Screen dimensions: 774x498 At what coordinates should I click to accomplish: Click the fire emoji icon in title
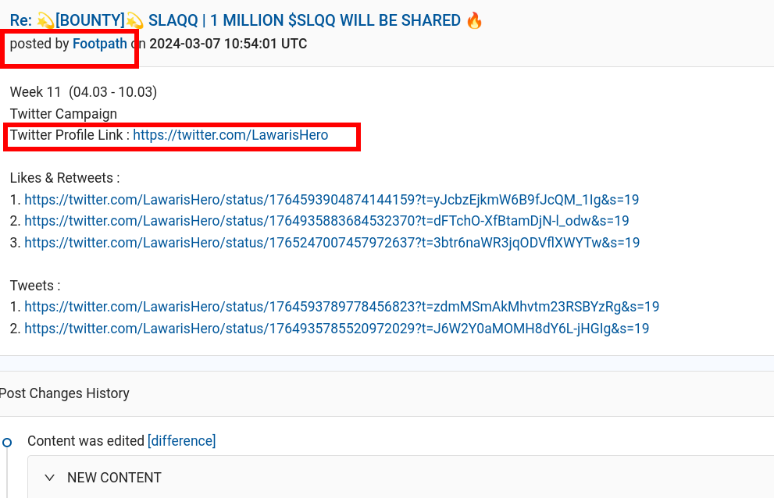click(x=474, y=21)
